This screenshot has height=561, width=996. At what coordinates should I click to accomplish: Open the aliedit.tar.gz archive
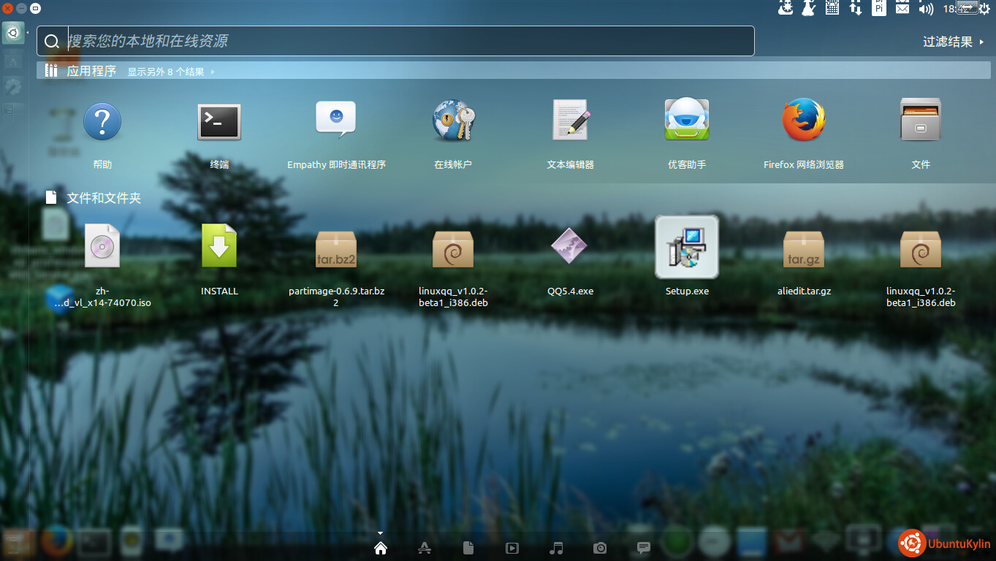(804, 249)
